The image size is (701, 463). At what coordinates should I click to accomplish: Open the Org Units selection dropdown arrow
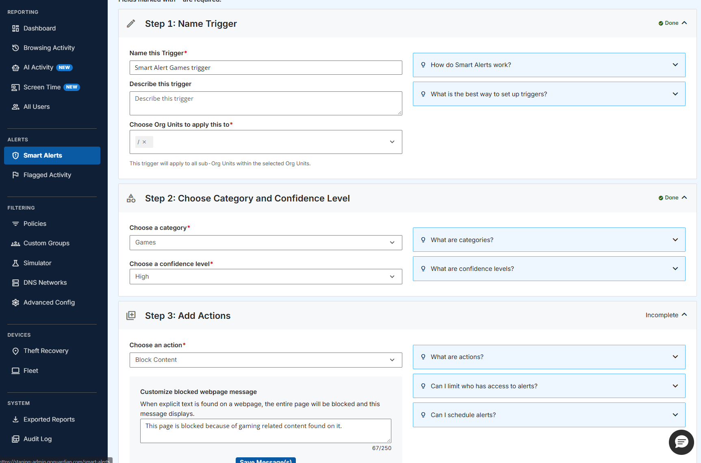coord(392,142)
